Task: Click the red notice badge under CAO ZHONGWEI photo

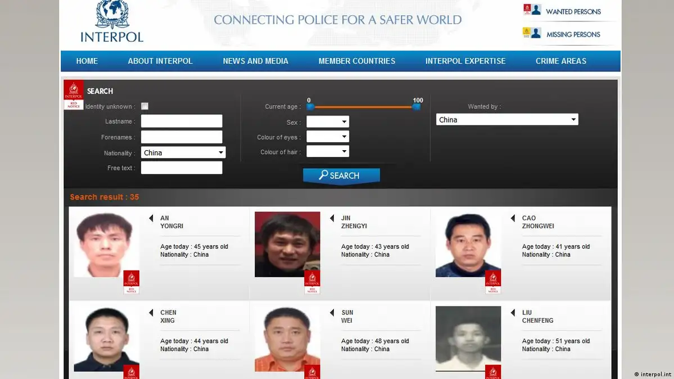Action: [x=493, y=282]
